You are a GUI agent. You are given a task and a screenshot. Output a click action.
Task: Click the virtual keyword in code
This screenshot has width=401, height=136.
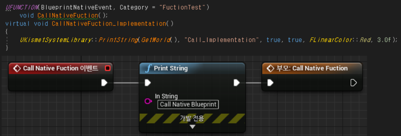click(18, 24)
